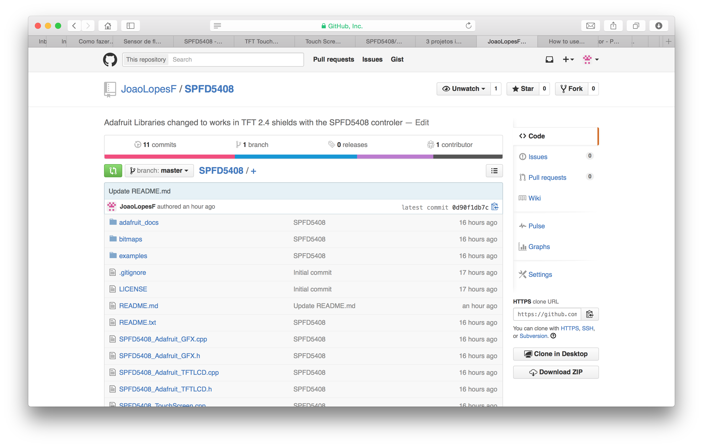Click the Pull requests icon
The width and height of the screenshot is (703, 447).
(523, 177)
